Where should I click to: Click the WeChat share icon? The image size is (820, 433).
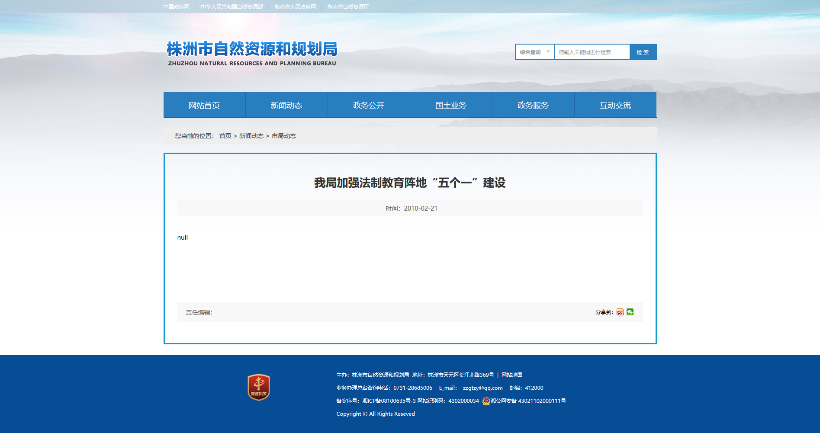click(630, 312)
